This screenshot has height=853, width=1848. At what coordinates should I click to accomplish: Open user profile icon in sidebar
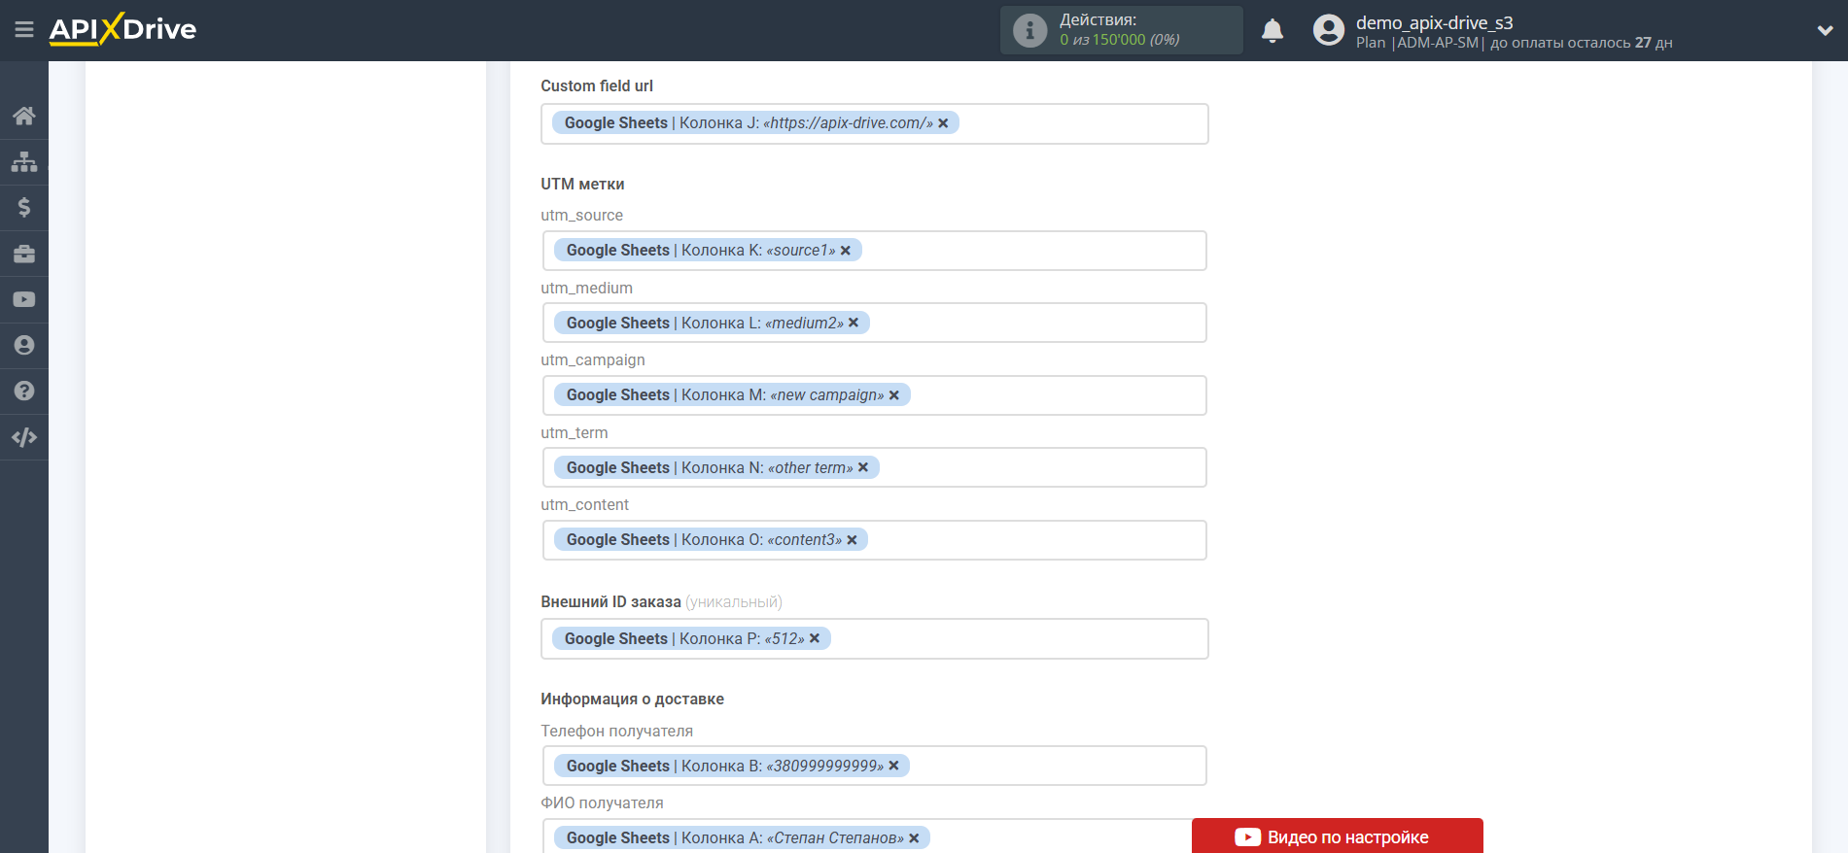[x=24, y=345]
